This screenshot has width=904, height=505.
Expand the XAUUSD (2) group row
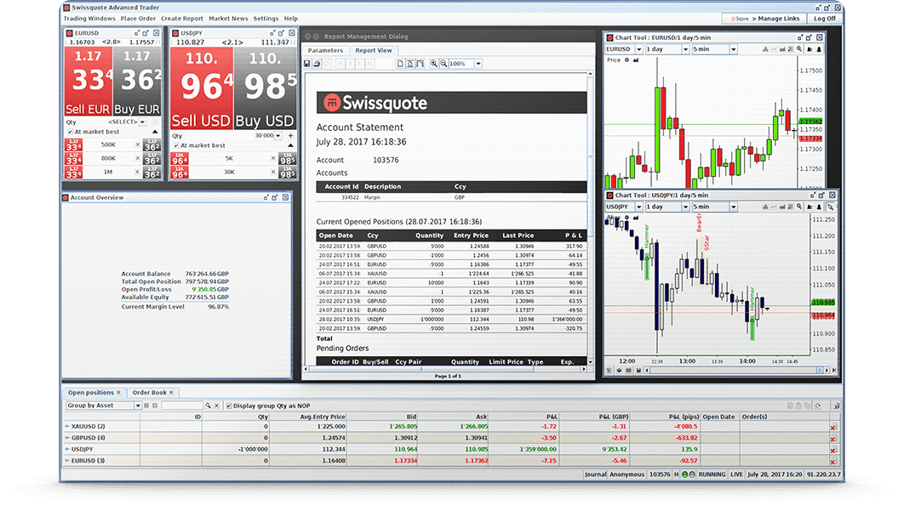pyautogui.click(x=67, y=427)
